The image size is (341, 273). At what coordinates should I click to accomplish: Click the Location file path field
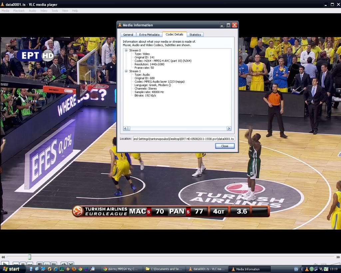[x=184, y=139]
